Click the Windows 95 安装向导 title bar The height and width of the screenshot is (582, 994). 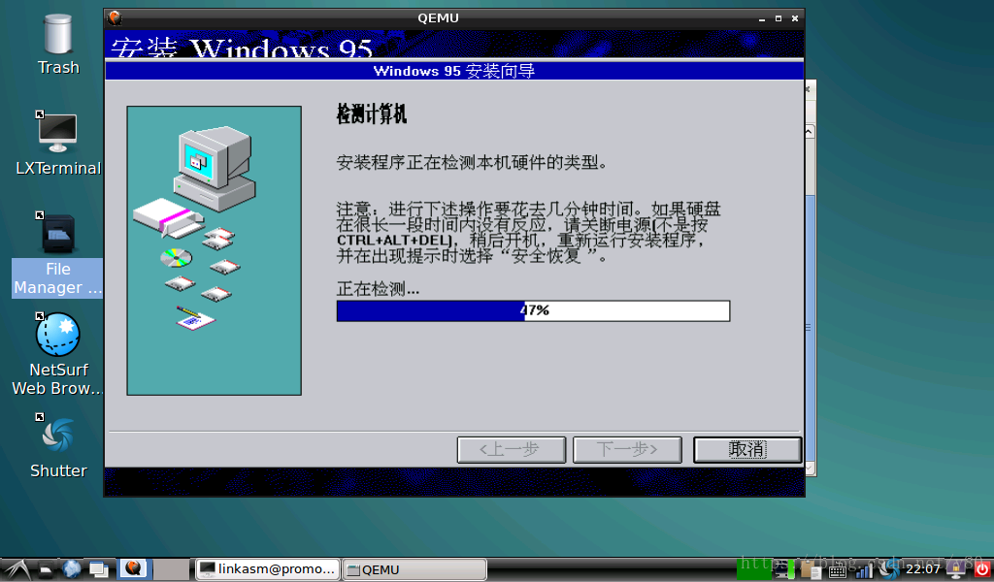click(x=454, y=71)
